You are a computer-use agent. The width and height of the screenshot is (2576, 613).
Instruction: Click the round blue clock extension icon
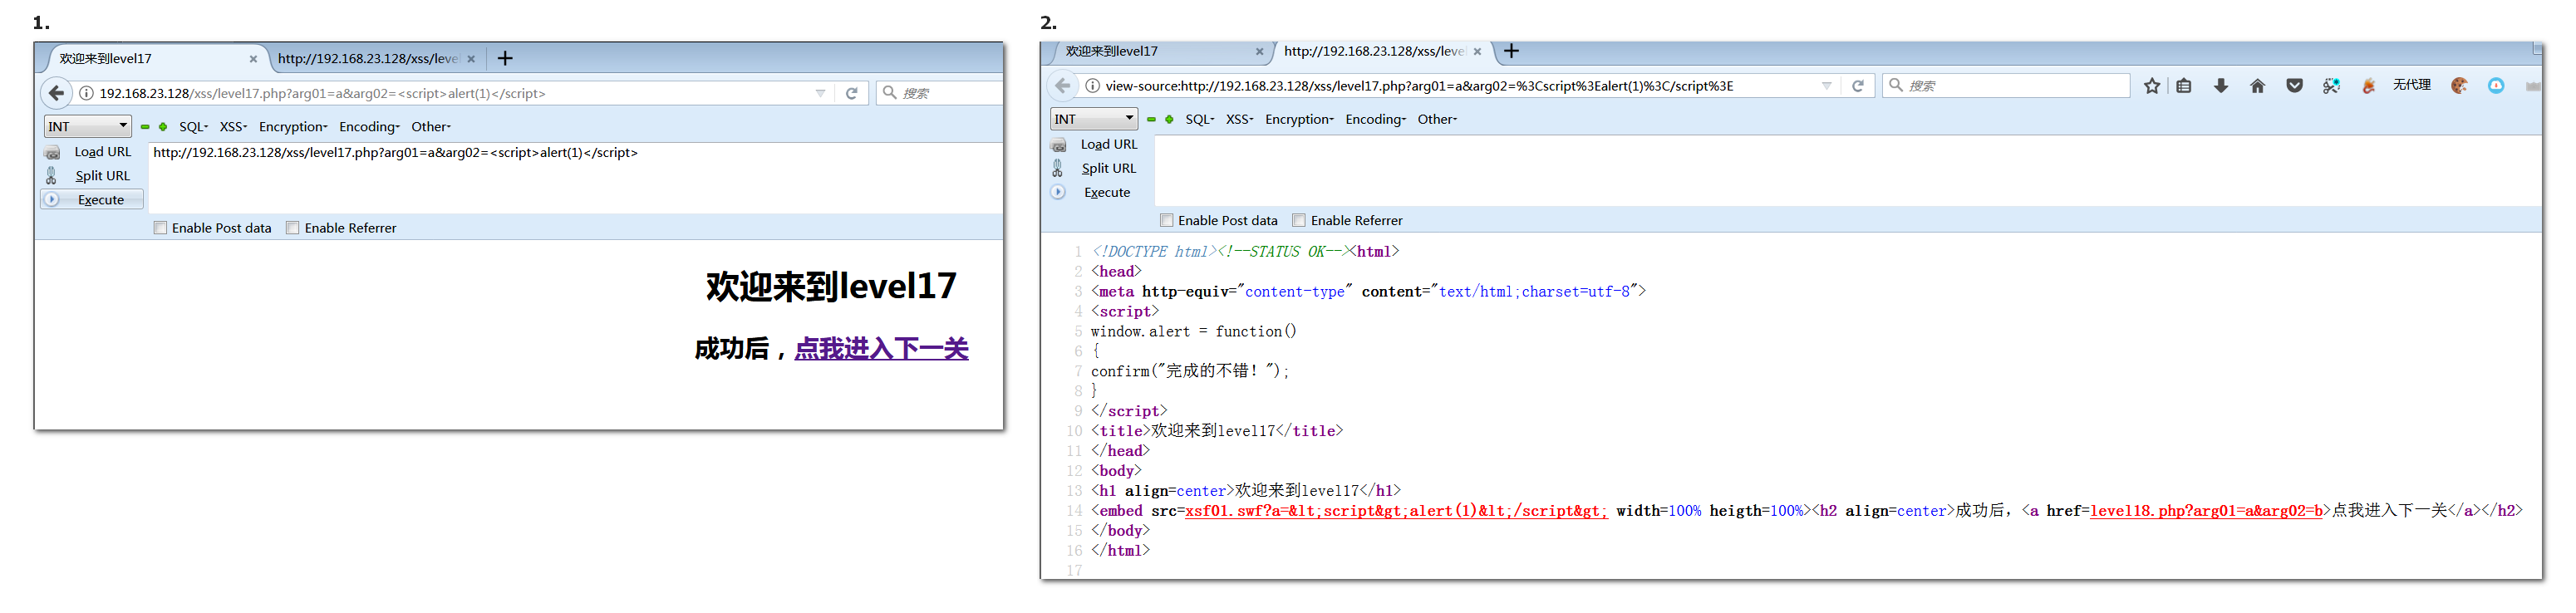[x=2496, y=86]
